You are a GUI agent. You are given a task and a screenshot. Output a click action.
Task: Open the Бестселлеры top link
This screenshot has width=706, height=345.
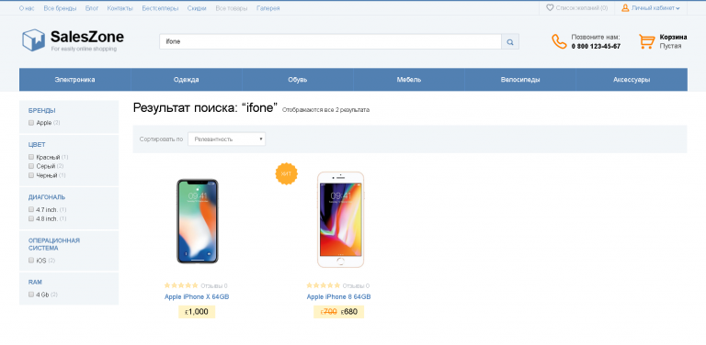[x=160, y=8]
